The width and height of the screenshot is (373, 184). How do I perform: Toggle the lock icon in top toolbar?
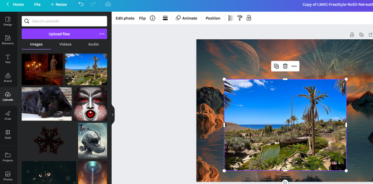coord(249,18)
